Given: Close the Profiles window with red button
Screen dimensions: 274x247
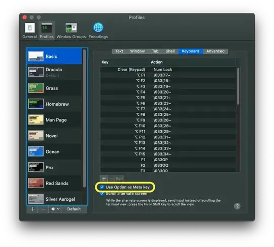Looking at the screenshot, I should [x=25, y=17].
